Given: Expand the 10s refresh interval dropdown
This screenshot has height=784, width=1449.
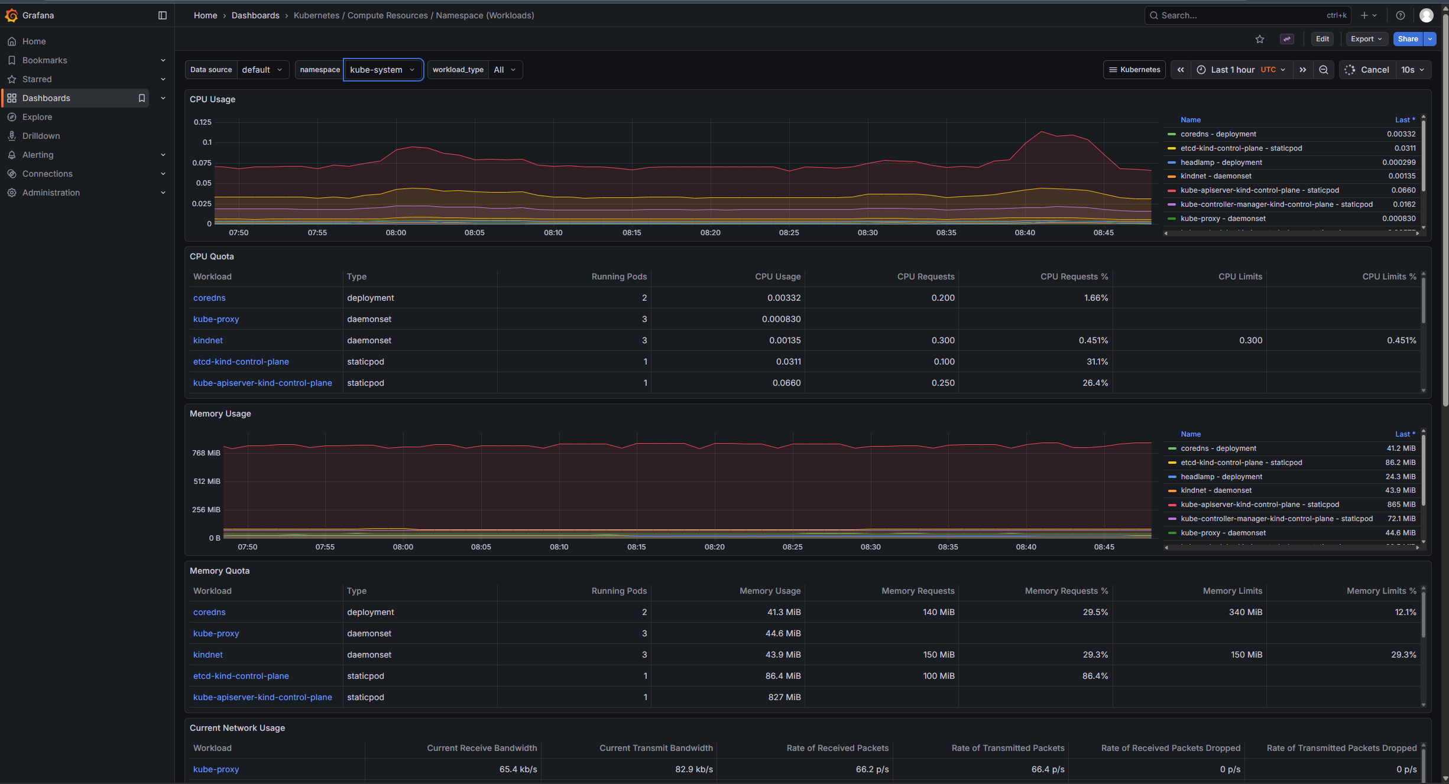Looking at the screenshot, I should click(x=1413, y=70).
